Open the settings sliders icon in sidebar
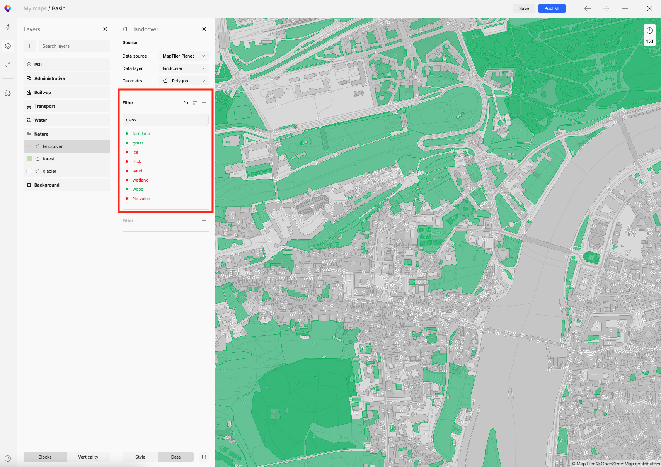 pyautogui.click(x=8, y=65)
